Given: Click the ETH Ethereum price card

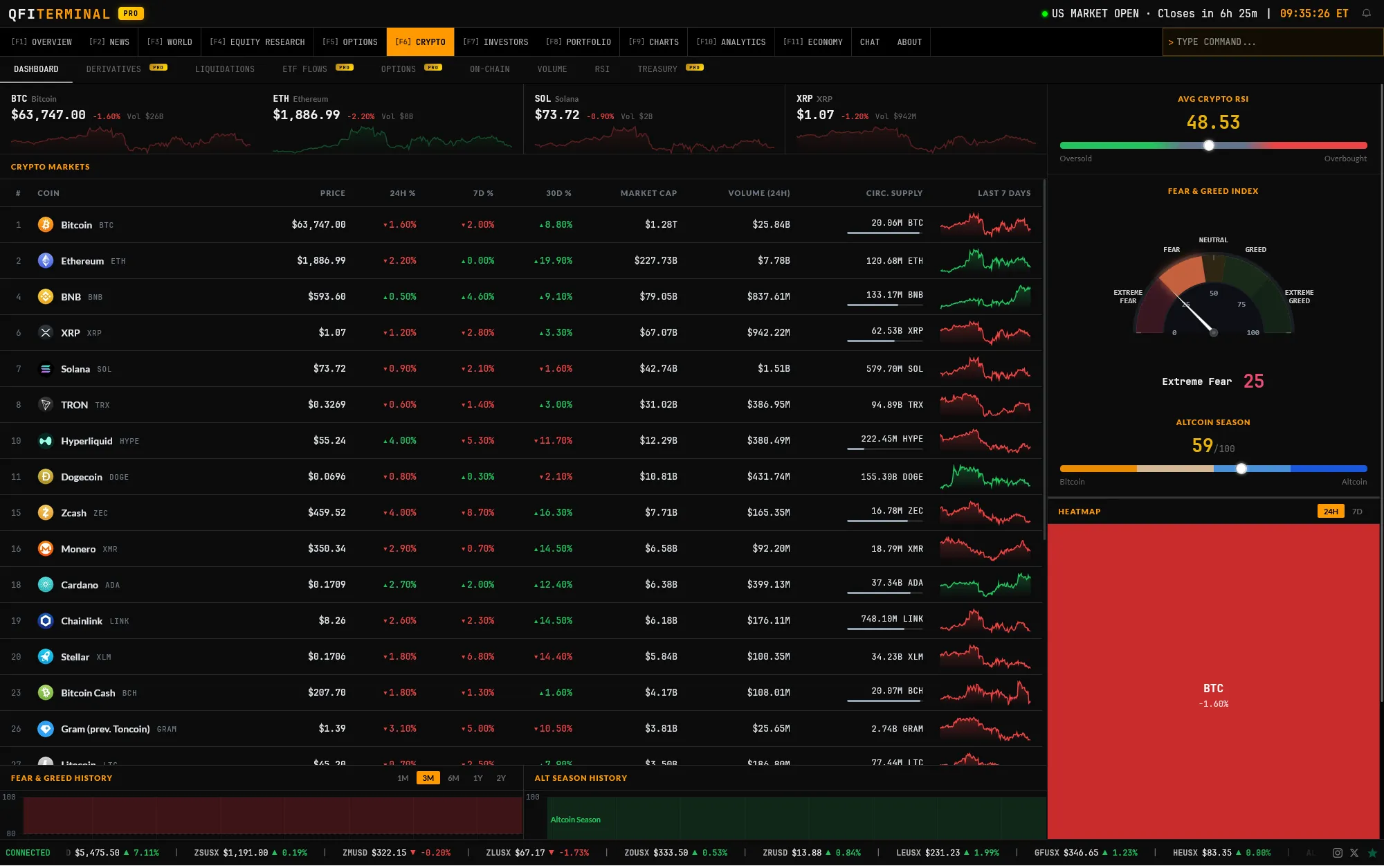Looking at the screenshot, I should [x=392, y=119].
